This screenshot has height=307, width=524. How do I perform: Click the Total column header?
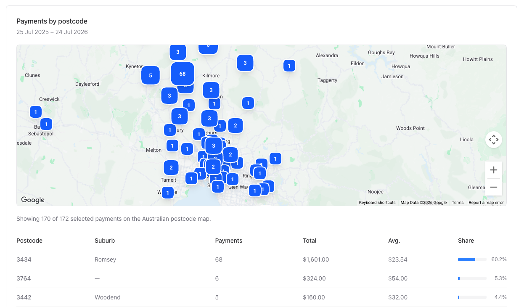310,241
